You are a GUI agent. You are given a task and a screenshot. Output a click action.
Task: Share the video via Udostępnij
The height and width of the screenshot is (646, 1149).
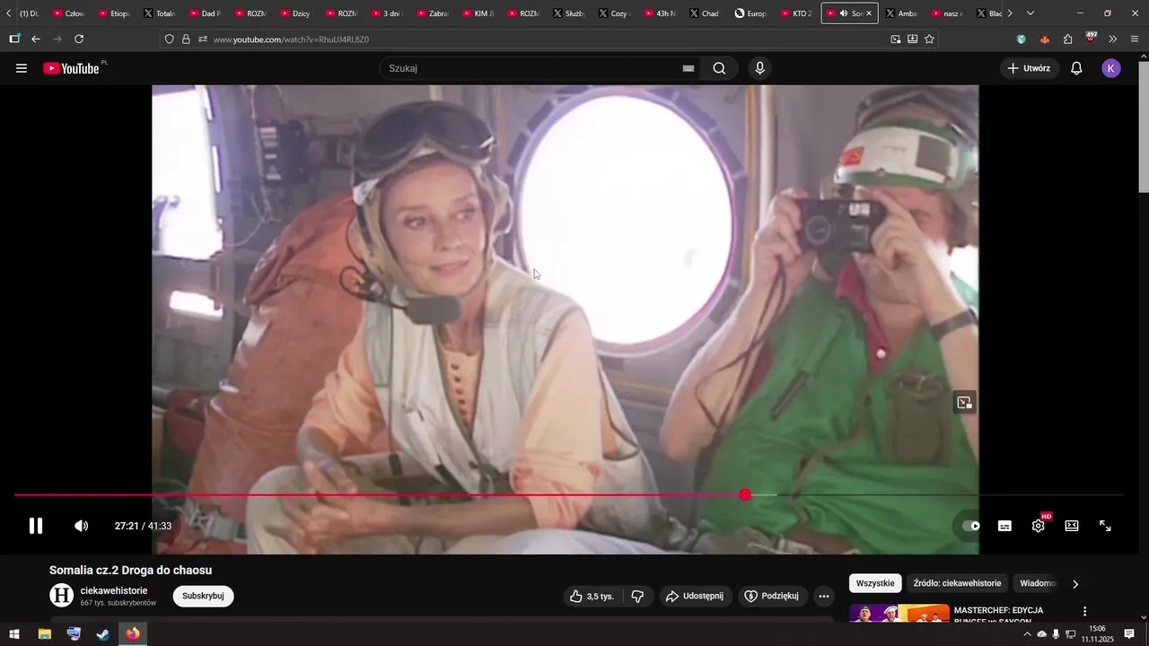tap(695, 596)
